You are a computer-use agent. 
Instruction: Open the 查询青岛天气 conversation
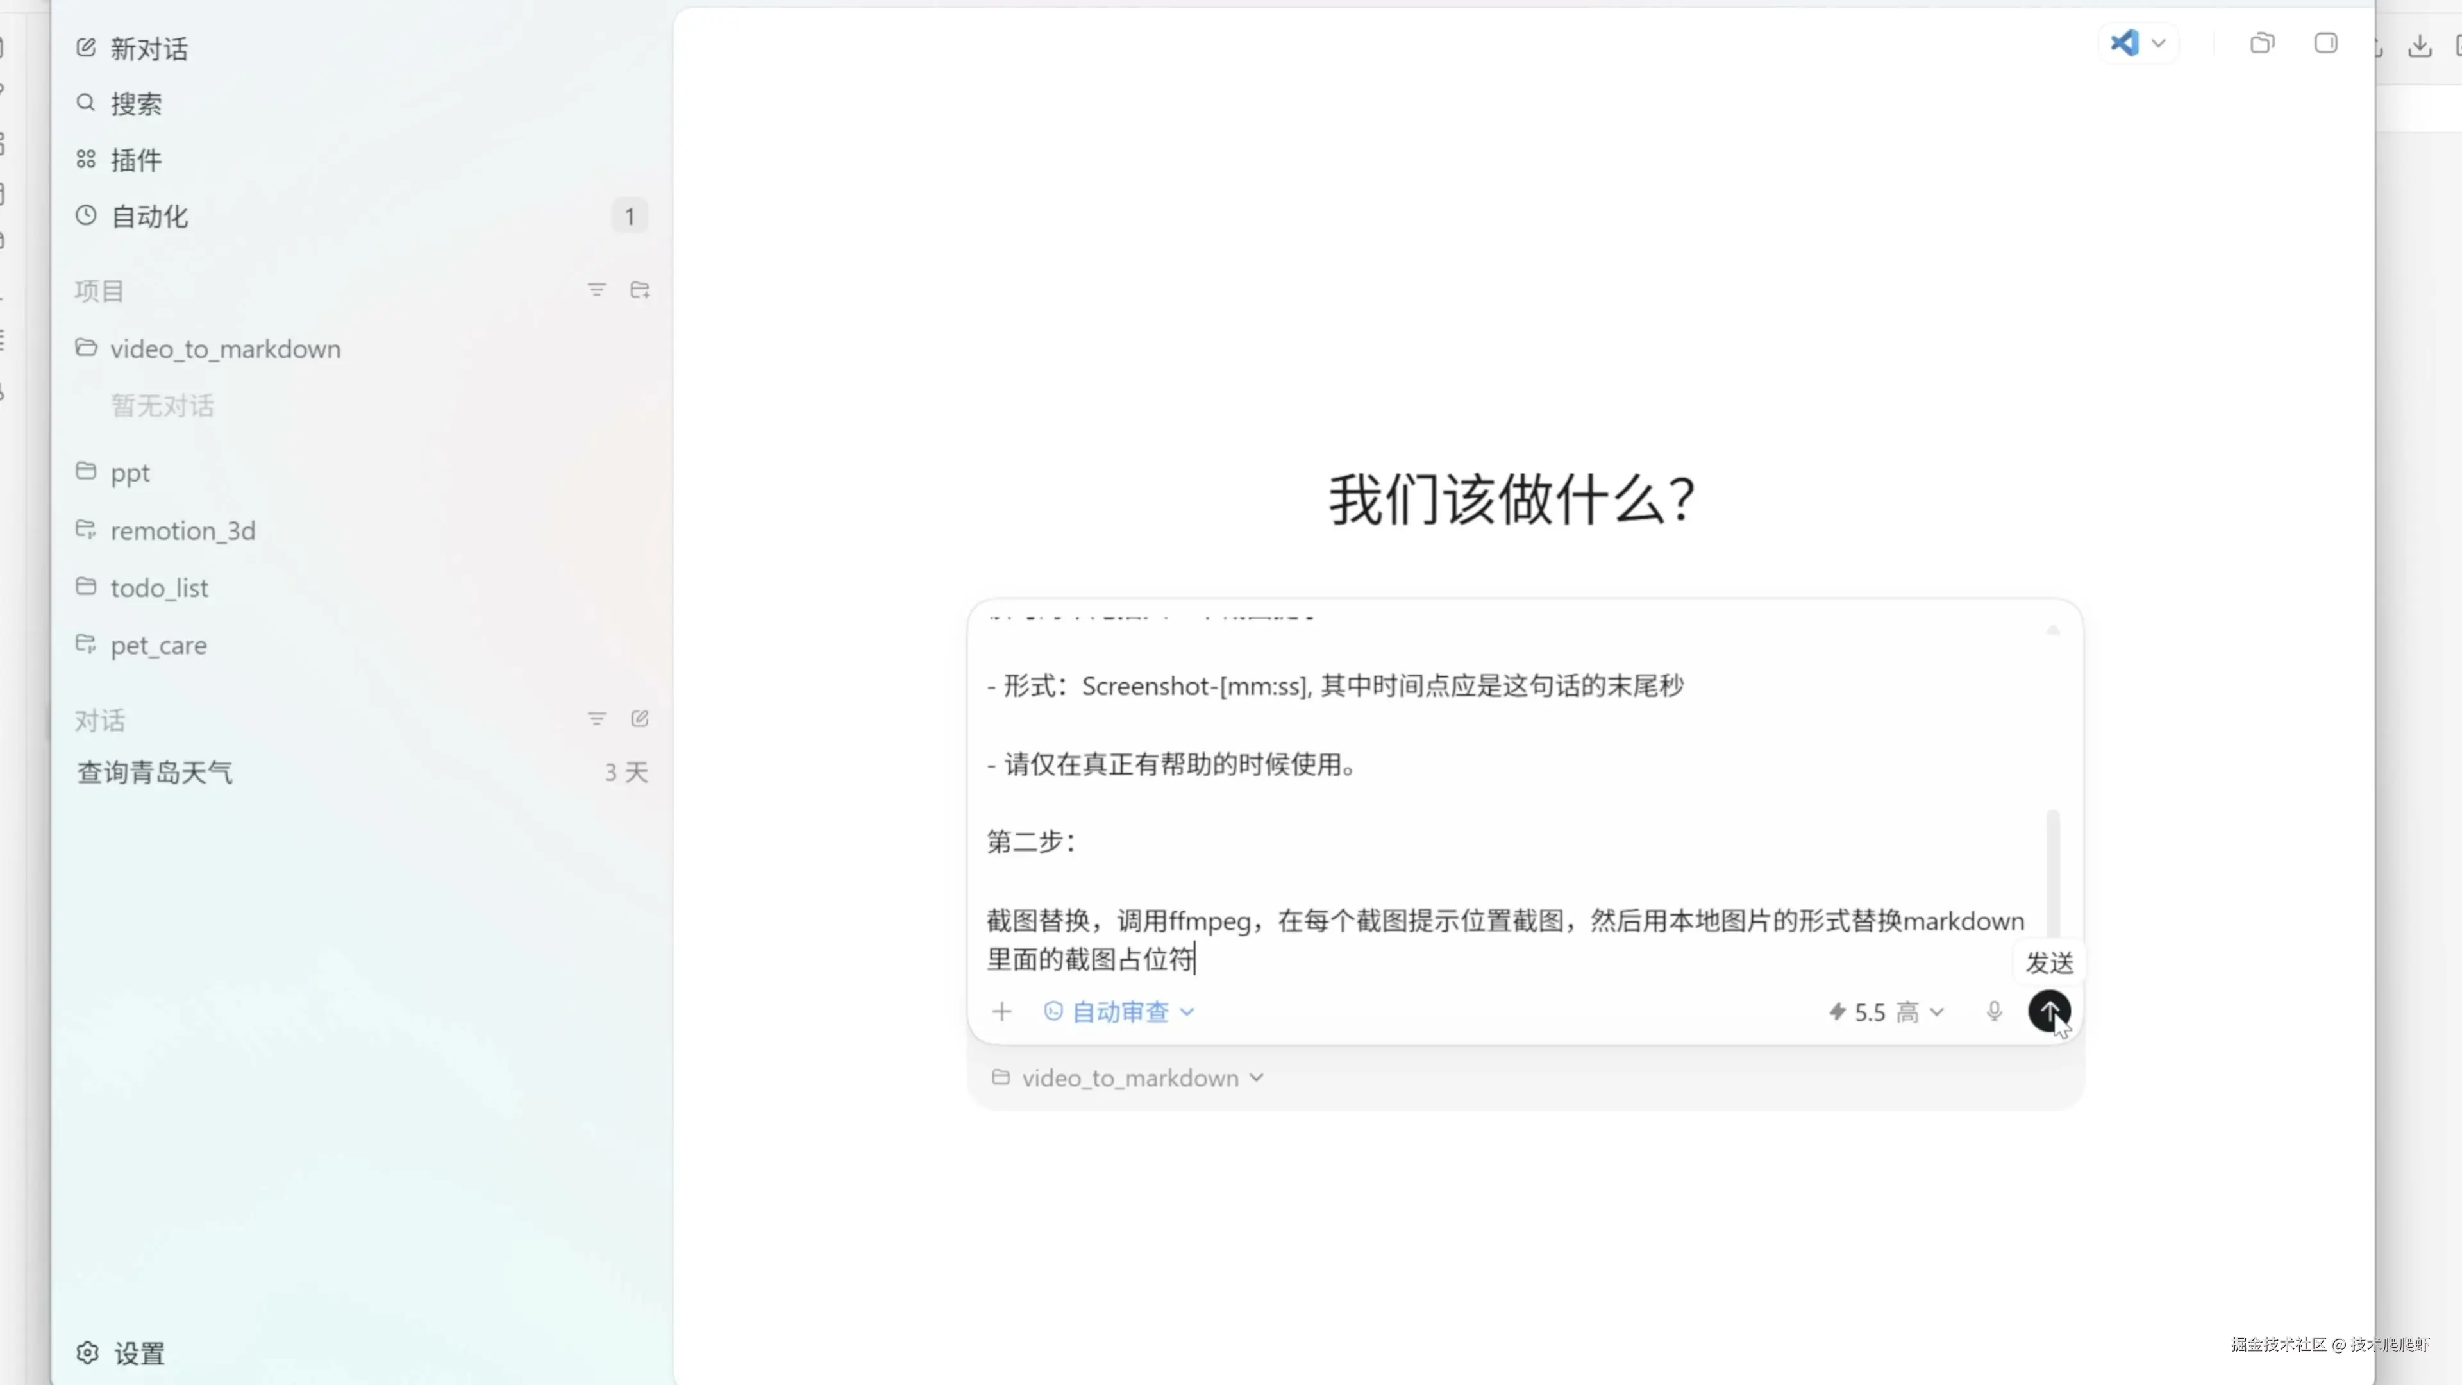(x=155, y=772)
